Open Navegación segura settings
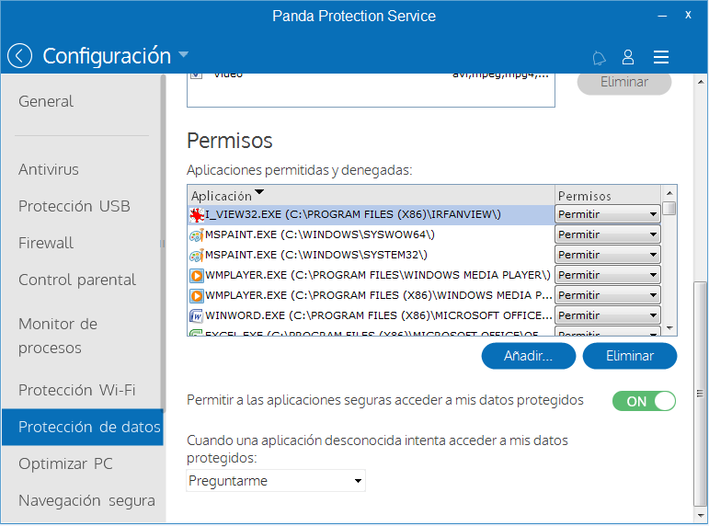 click(x=86, y=500)
